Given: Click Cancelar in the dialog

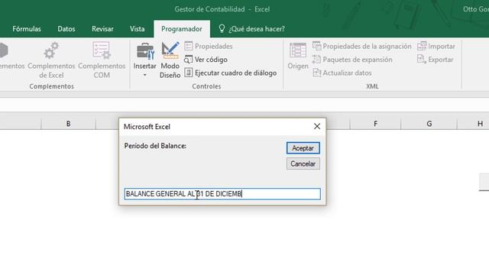Looking at the screenshot, I should [x=303, y=163].
